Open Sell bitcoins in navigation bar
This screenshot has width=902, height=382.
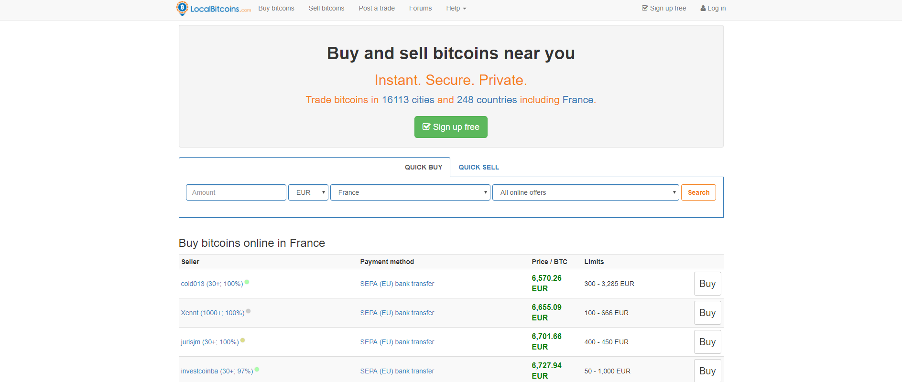coord(326,8)
